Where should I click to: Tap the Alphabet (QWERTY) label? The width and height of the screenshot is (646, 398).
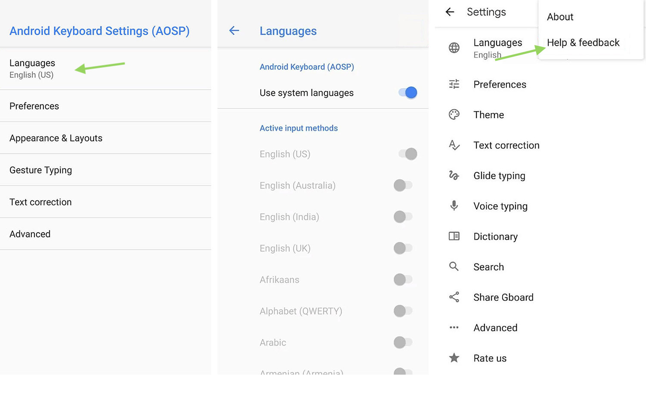tap(301, 311)
